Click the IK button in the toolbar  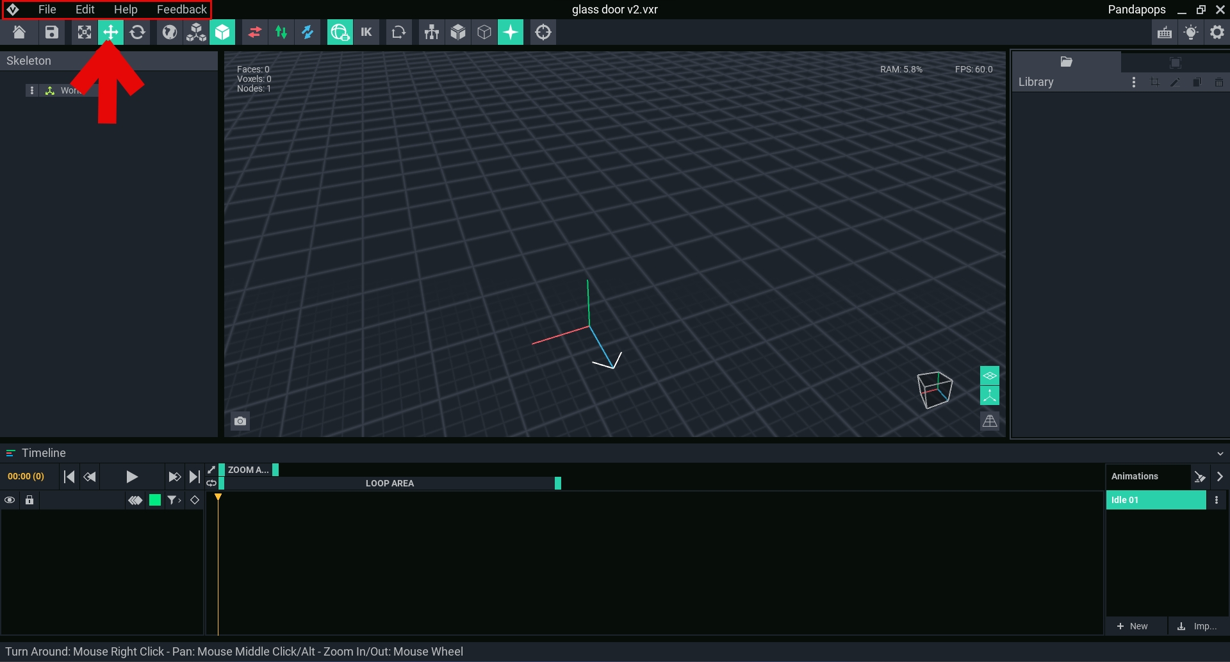(x=366, y=32)
